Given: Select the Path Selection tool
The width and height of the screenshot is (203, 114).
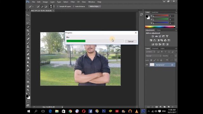Looking at the screenshot, I should coord(28,78).
